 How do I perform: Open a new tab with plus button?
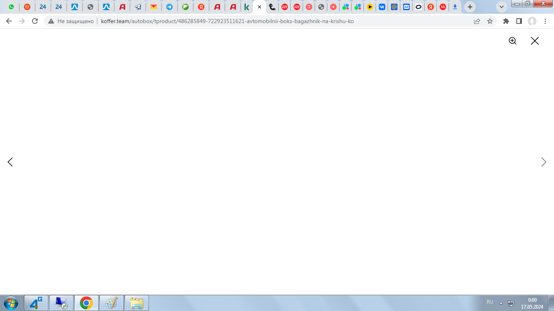[x=470, y=7]
